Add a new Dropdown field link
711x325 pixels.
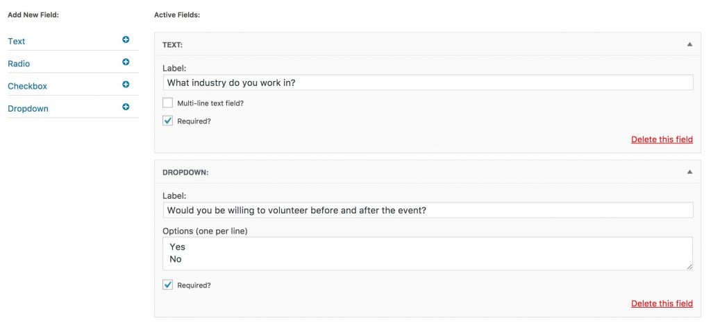coord(28,109)
